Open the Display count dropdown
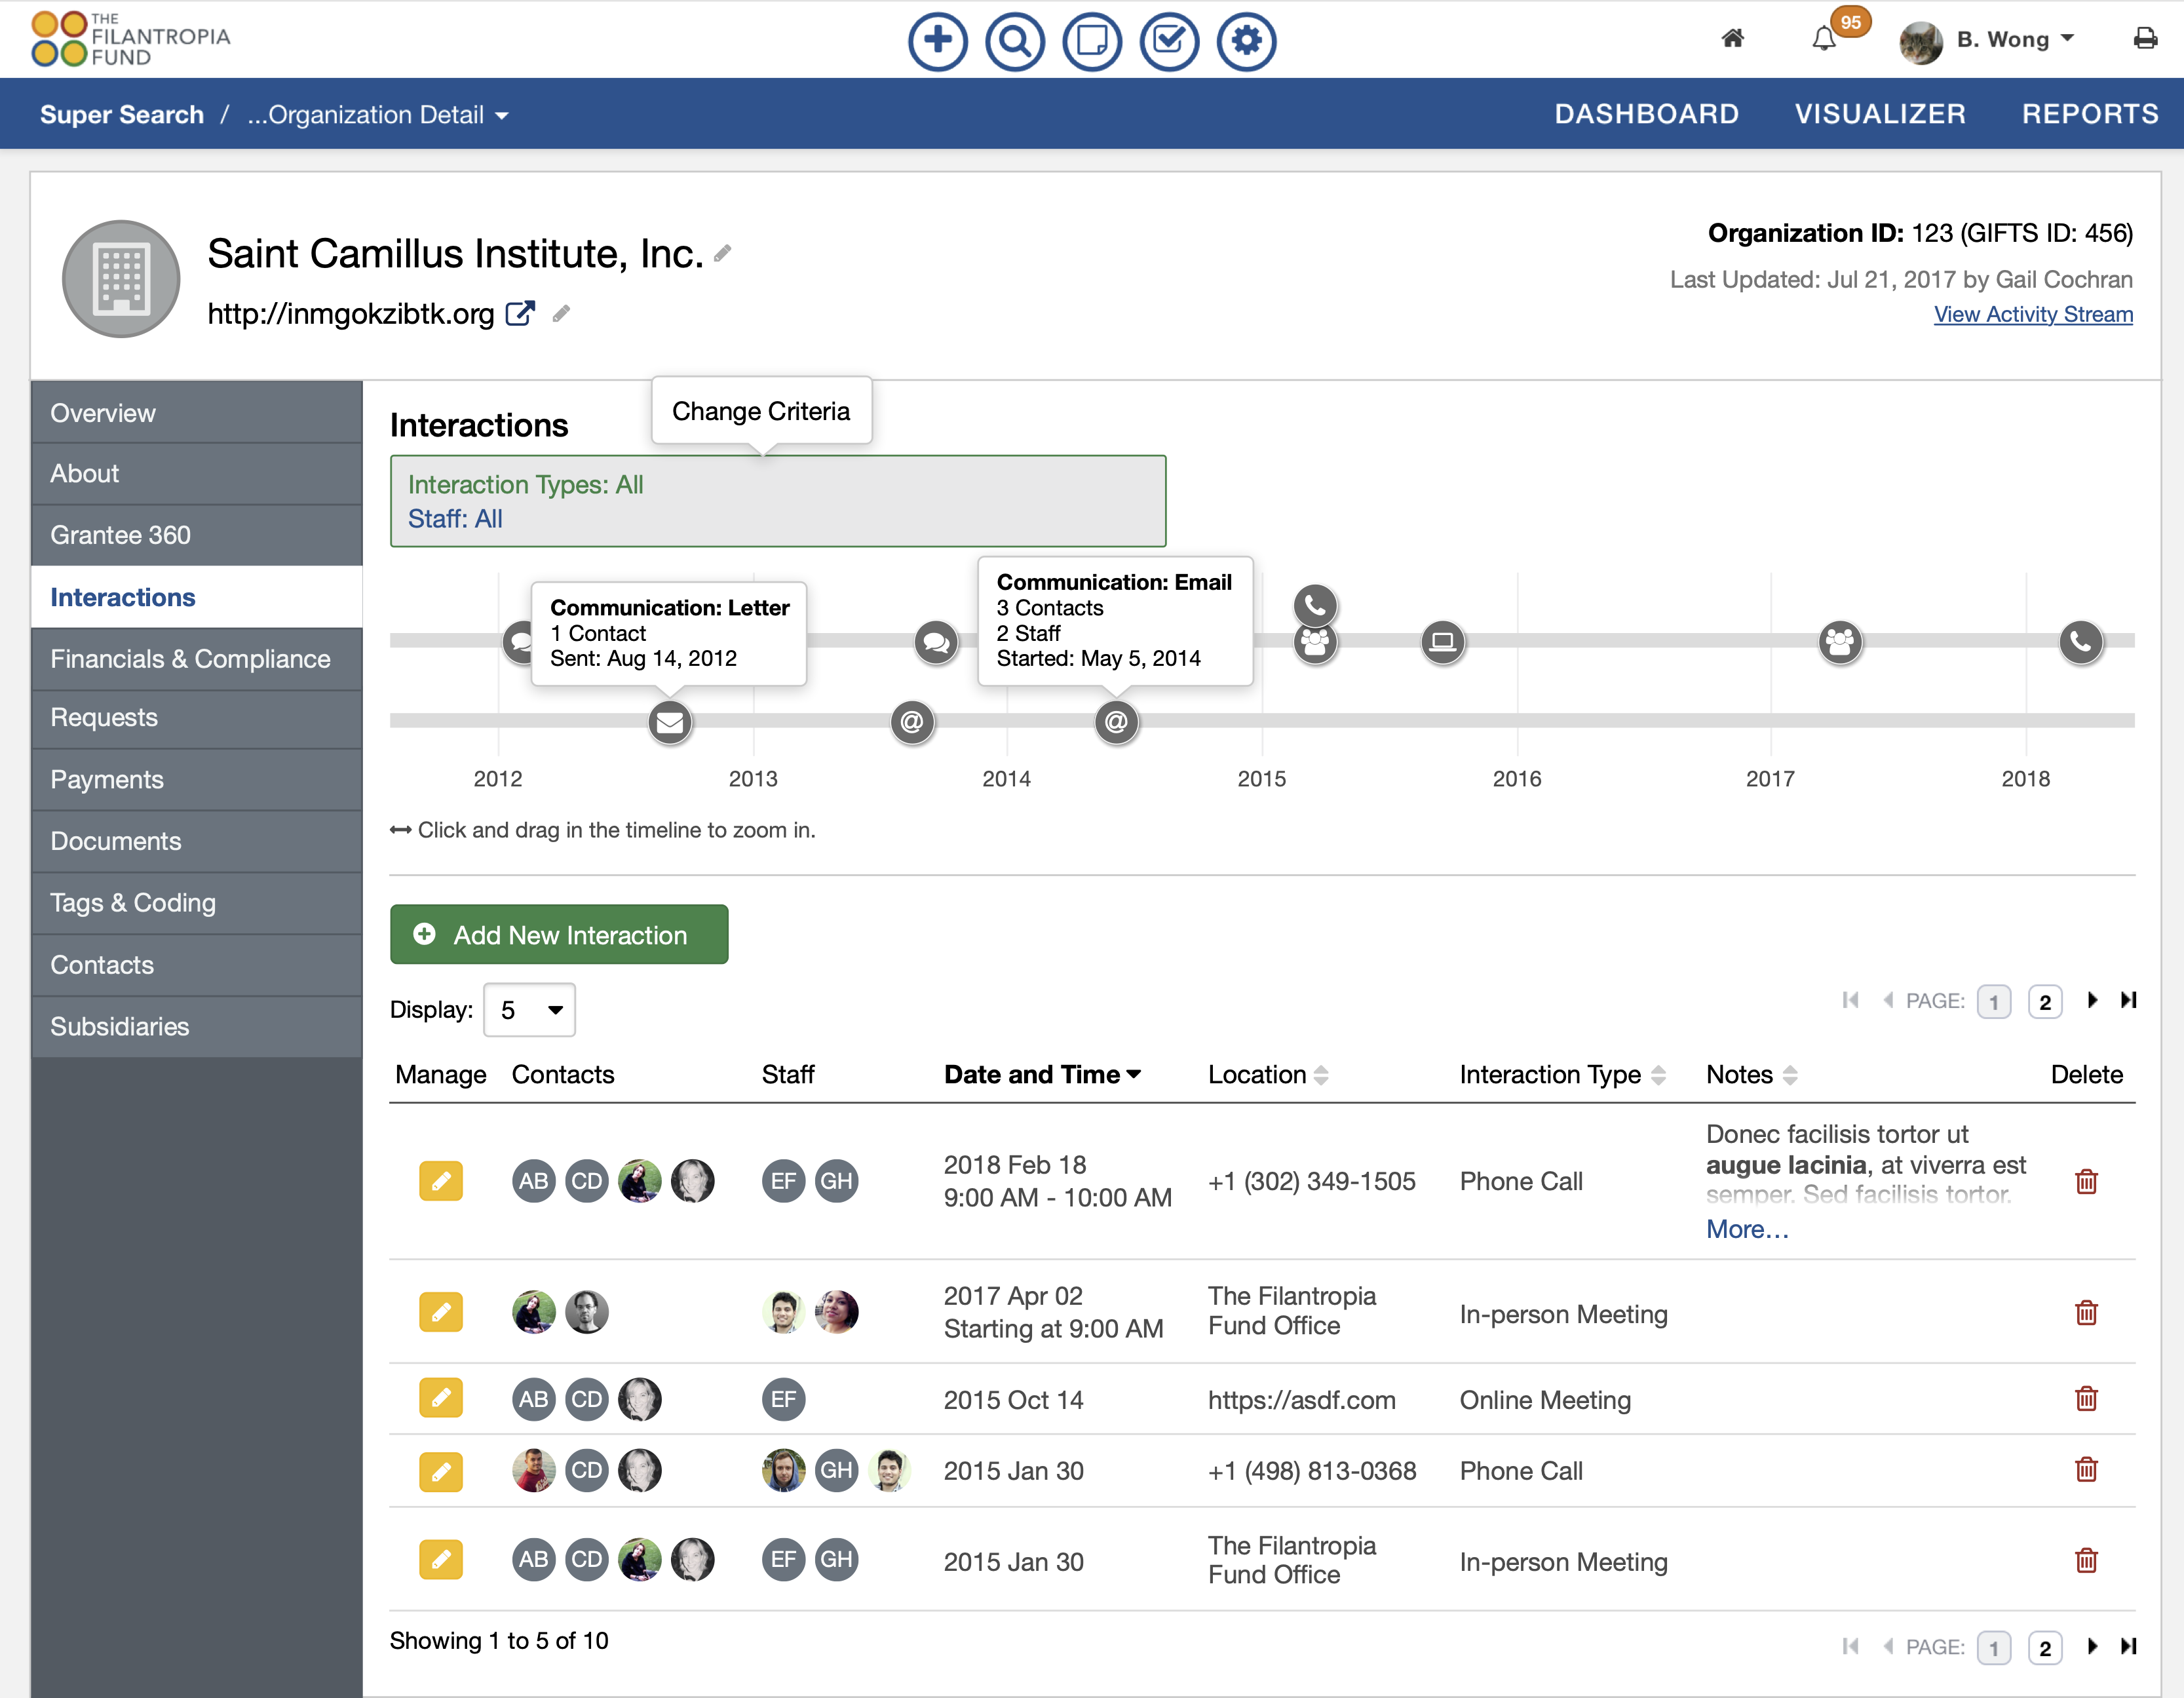This screenshot has width=2184, height=1698. click(x=530, y=1010)
